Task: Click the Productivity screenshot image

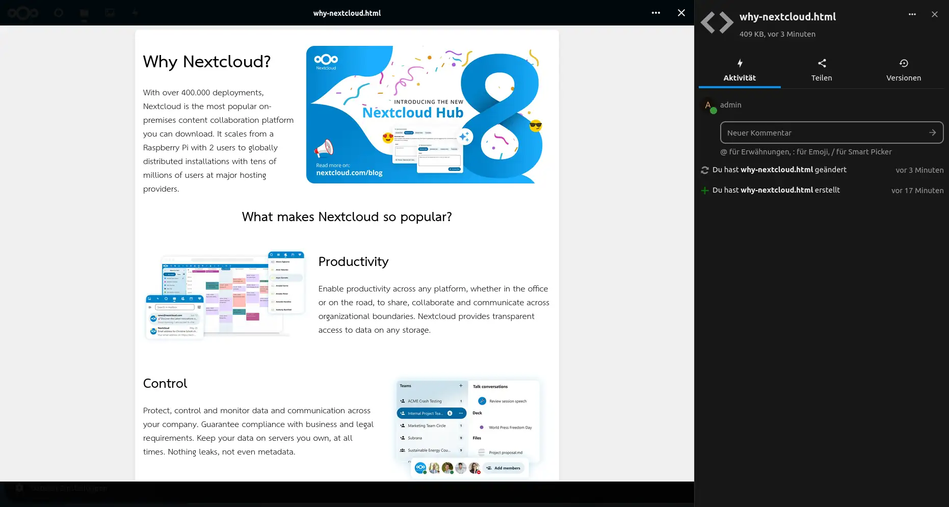Action: point(225,295)
